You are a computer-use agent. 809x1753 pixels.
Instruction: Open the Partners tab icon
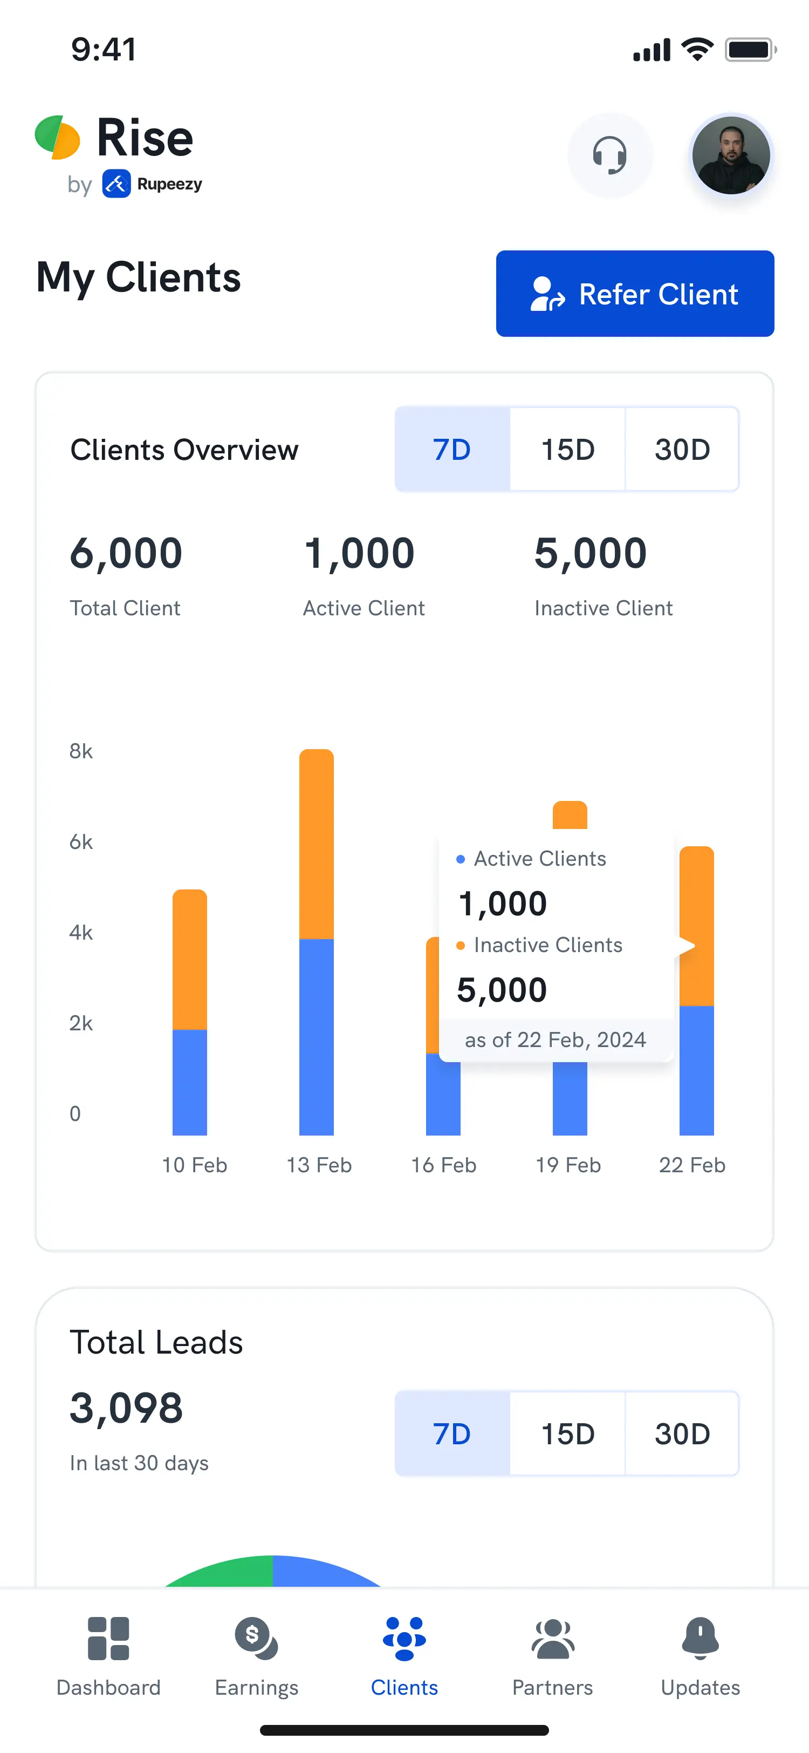(x=553, y=1639)
